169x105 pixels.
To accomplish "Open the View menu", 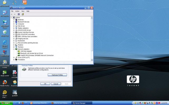I will pos(23,11).
